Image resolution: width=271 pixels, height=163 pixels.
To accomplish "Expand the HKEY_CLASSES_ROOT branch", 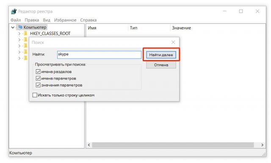I will [19, 34].
